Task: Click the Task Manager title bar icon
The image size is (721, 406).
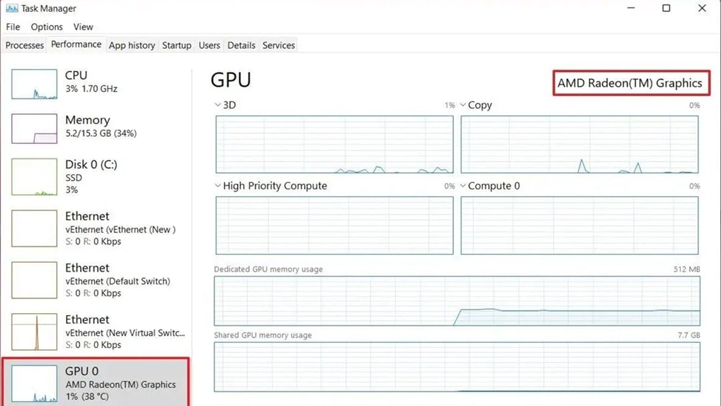Action: tap(12, 9)
